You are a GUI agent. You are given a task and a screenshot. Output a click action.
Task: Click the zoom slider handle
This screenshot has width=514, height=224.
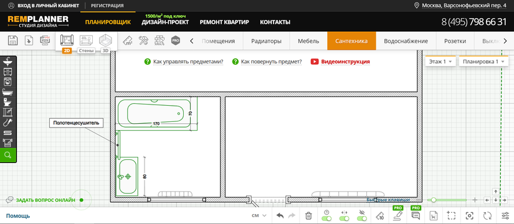tap(434, 200)
